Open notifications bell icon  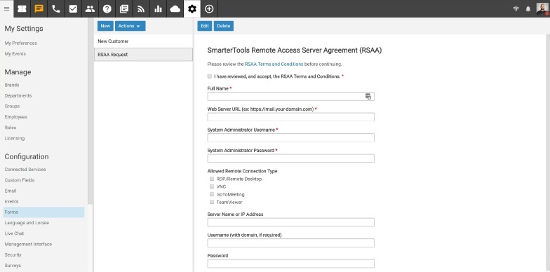(528, 8)
